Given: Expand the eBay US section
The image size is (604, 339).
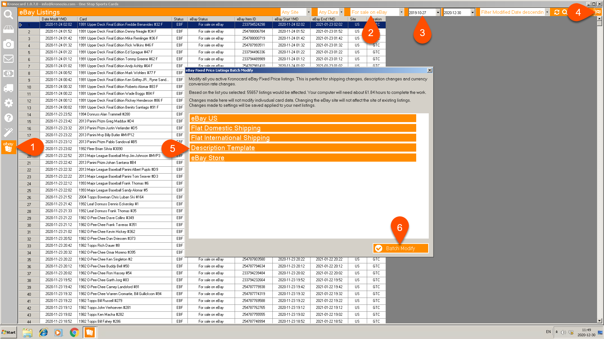Looking at the screenshot, I should tap(303, 118).
